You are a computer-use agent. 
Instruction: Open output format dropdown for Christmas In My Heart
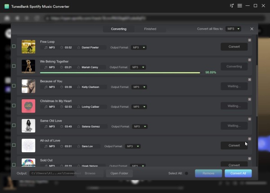click(139, 107)
